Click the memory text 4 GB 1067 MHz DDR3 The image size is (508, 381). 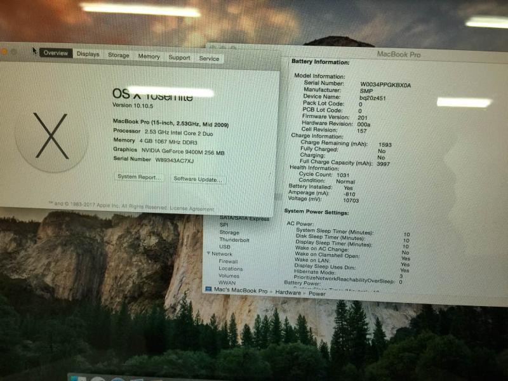(x=168, y=142)
